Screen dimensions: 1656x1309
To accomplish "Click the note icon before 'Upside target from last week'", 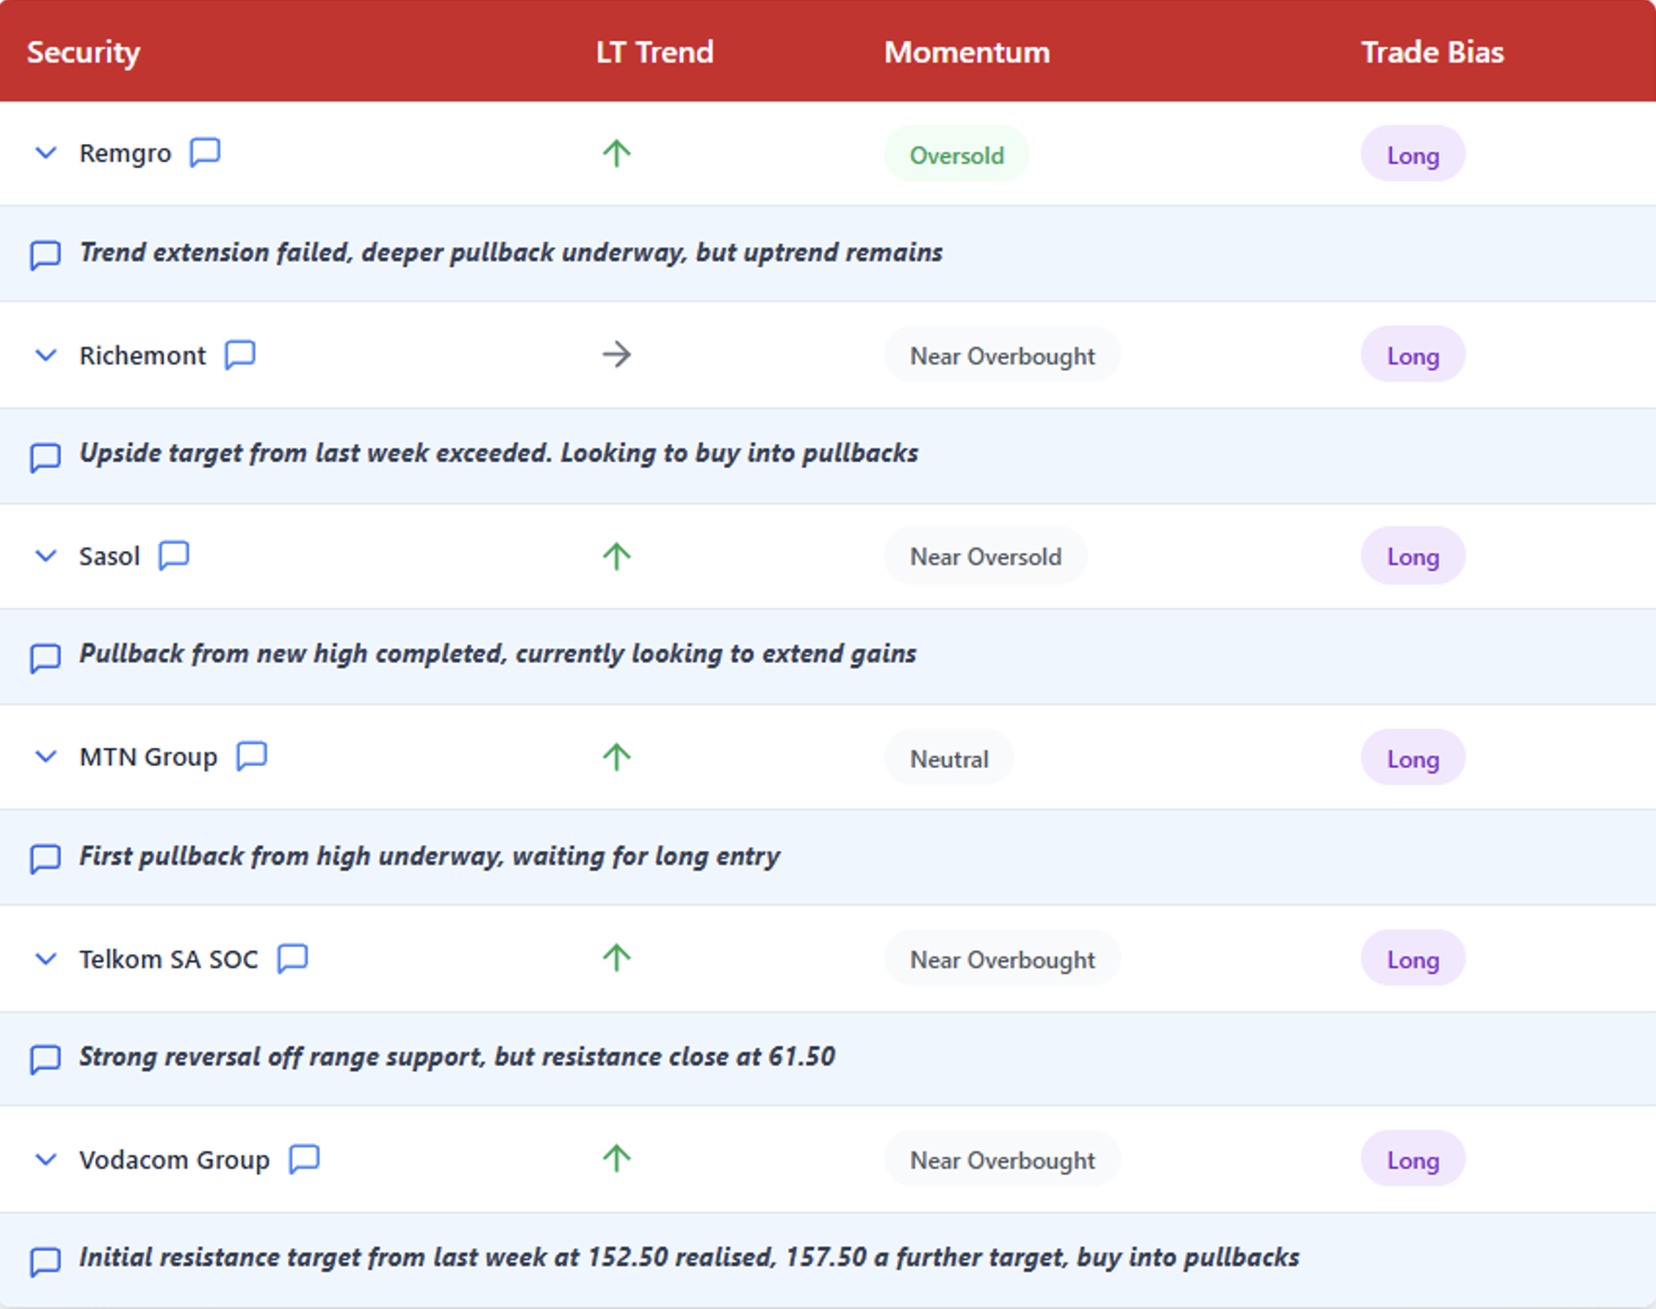I will 45,456.
